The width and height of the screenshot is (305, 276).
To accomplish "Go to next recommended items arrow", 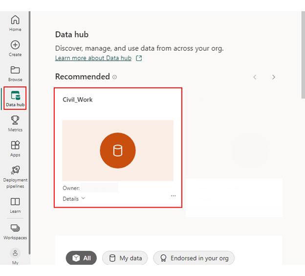I will (x=274, y=77).
